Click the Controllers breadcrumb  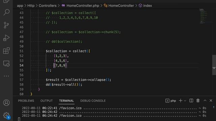pyautogui.click(x=48, y=6)
